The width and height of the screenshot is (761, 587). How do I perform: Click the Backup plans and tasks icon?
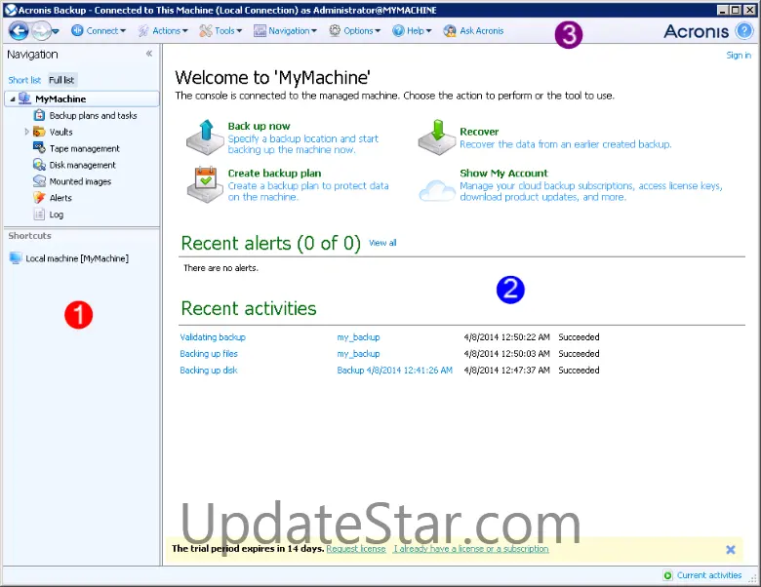(39, 115)
